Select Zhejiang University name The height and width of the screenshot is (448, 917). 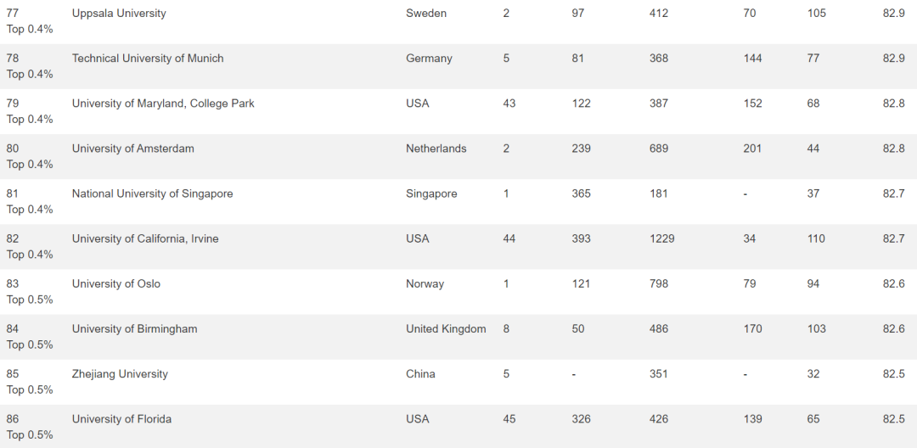(120, 374)
